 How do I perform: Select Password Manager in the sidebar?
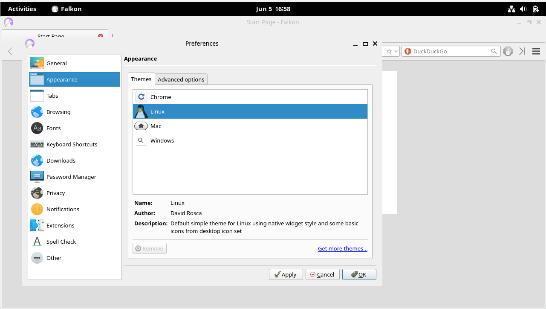pyautogui.click(x=71, y=177)
